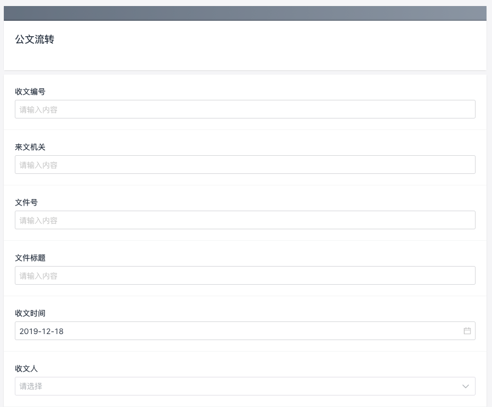The width and height of the screenshot is (492, 407).
Task: Open the calendar icon in 收文时间 field
Action: tap(467, 331)
